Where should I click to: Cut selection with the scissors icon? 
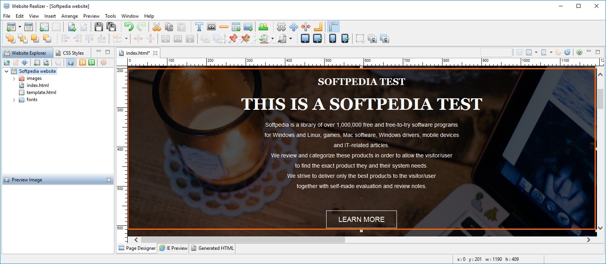(x=157, y=27)
